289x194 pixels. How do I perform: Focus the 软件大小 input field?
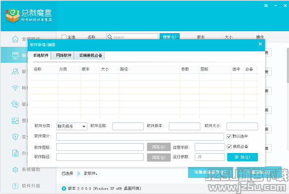[x=242, y=126]
